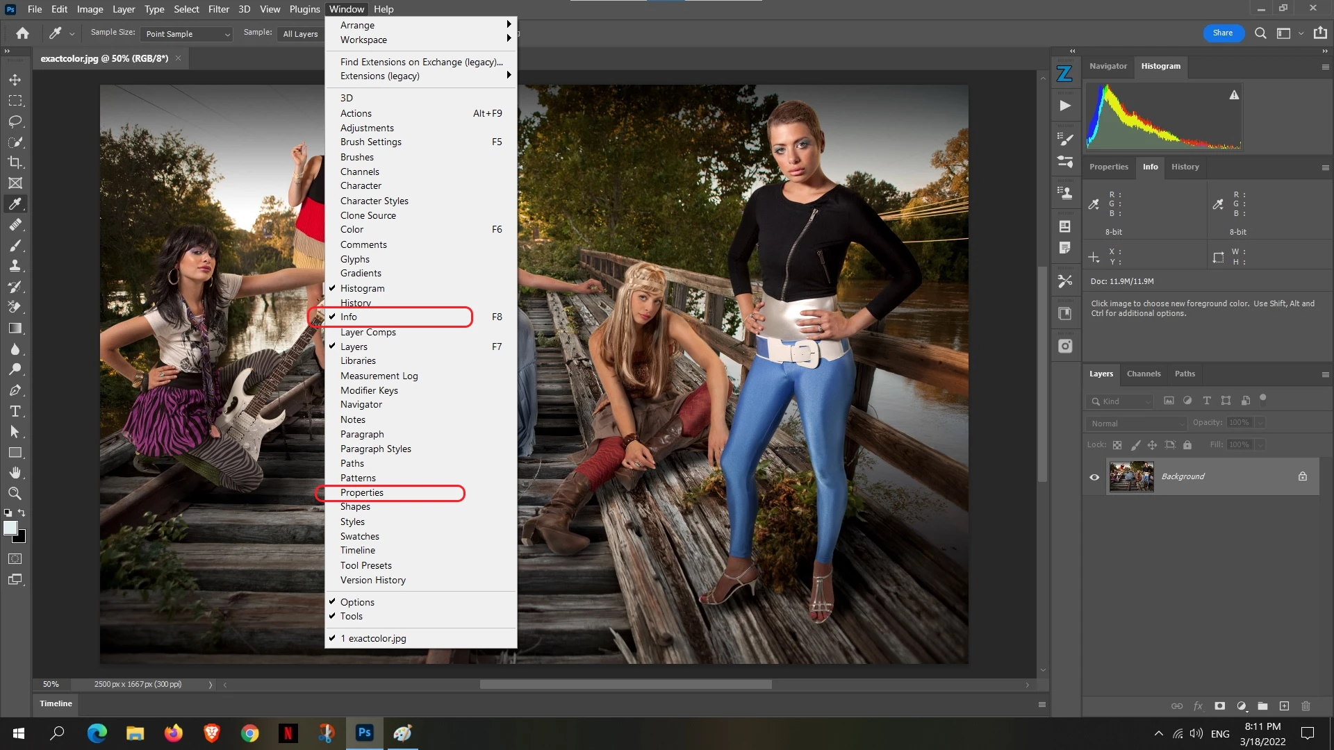Click the Move tool
This screenshot has width=1334, height=750.
(x=15, y=80)
